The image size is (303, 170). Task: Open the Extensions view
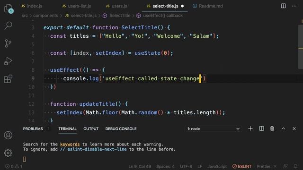8,79
